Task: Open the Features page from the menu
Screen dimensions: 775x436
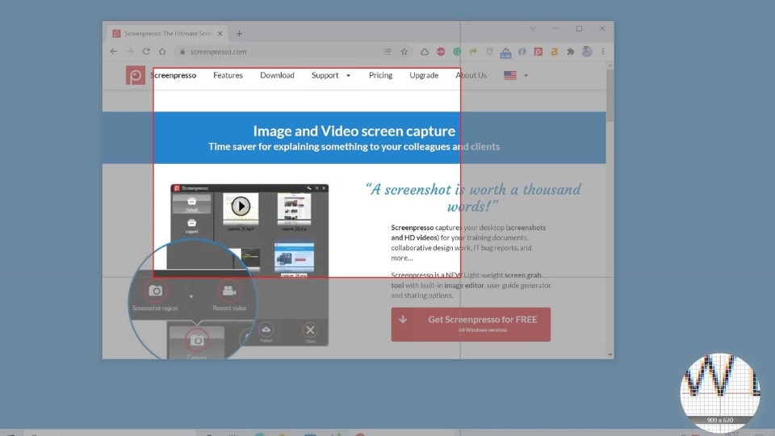Action: click(x=228, y=75)
